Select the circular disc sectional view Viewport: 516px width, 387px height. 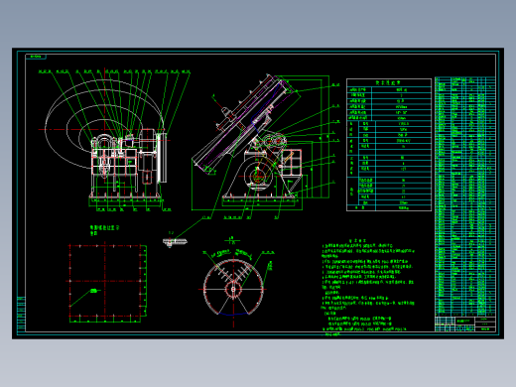pyautogui.click(x=233, y=283)
